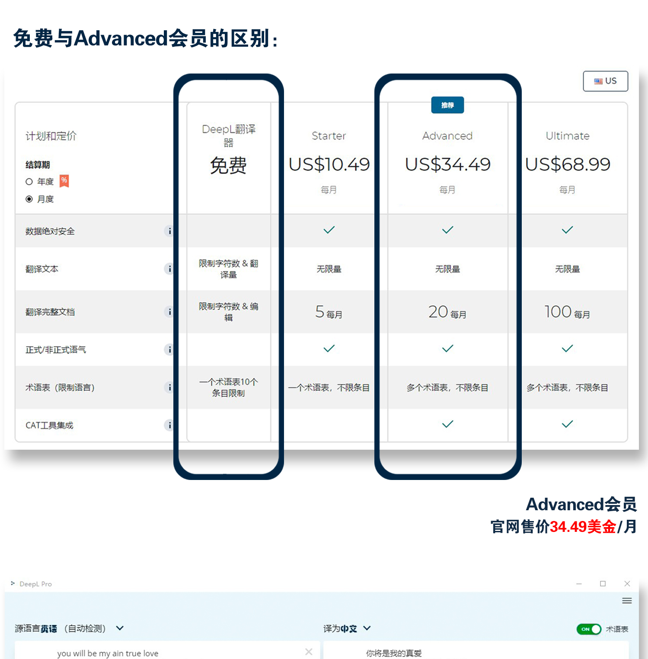Select the Advanced plan header
Screen dimensions: 648x659
point(447,136)
